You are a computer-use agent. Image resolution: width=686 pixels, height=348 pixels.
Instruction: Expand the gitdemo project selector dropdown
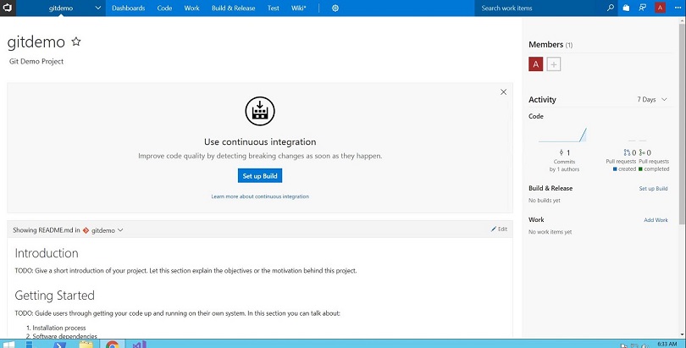pos(98,8)
